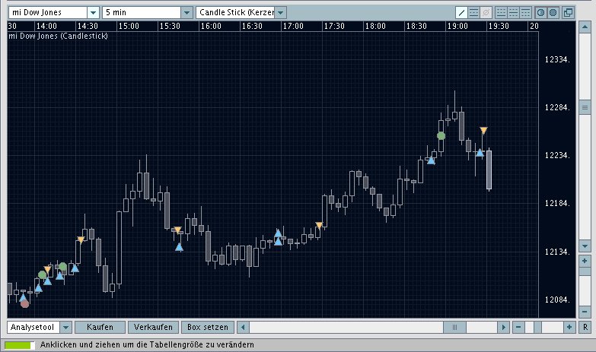Choose line style with solid bottom line
Screen dimensions: 596x352
pos(502,12)
